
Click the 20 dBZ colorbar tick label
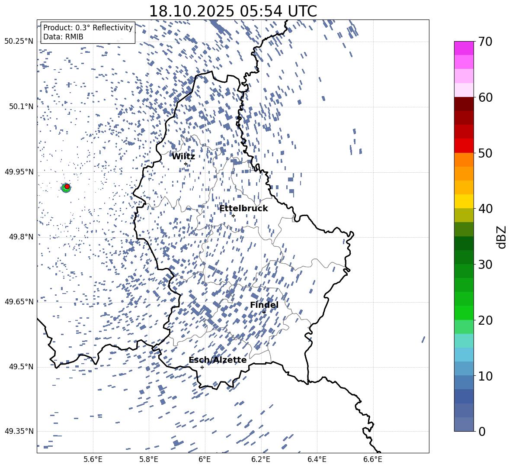[x=485, y=320]
